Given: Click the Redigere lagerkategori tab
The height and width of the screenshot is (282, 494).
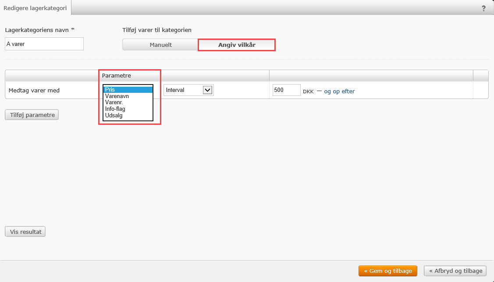Looking at the screenshot, I should point(35,8).
